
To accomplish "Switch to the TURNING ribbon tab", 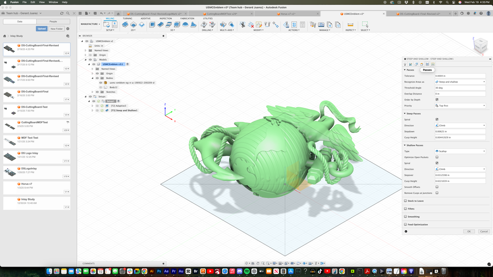I will tap(127, 19).
